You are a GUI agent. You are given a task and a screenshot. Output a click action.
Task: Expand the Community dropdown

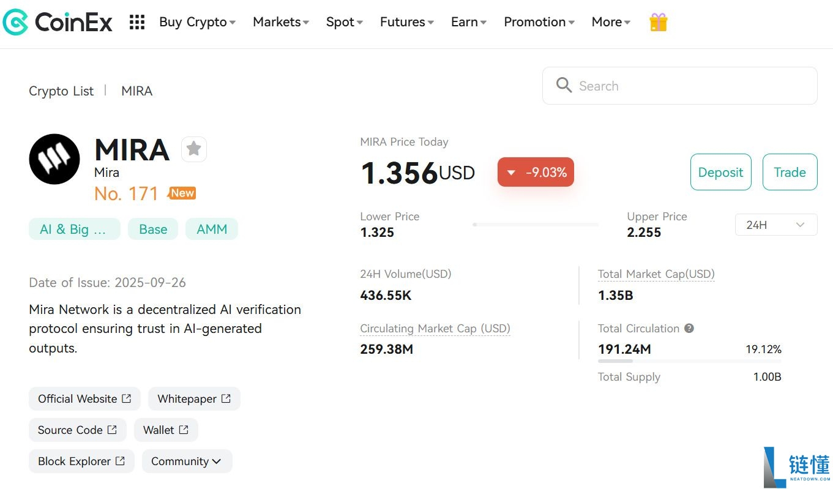187,461
